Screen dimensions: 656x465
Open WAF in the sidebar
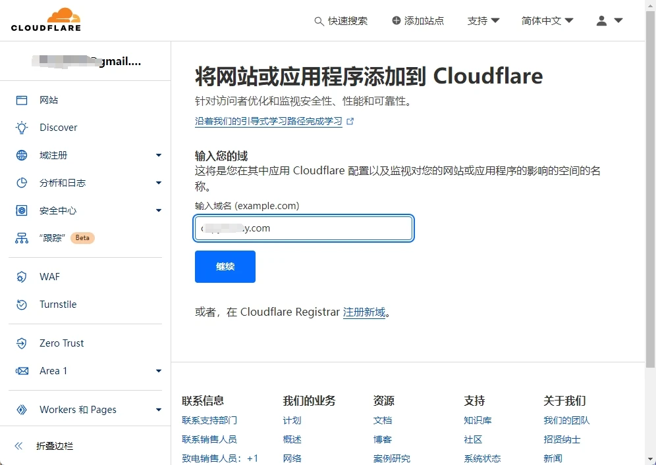coord(50,277)
